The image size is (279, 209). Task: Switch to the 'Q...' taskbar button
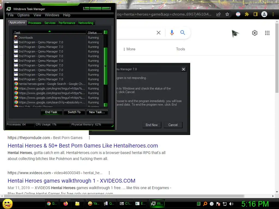tap(109, 204)
